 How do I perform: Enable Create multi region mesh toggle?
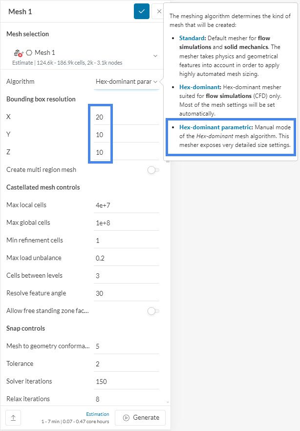point(153,170)
